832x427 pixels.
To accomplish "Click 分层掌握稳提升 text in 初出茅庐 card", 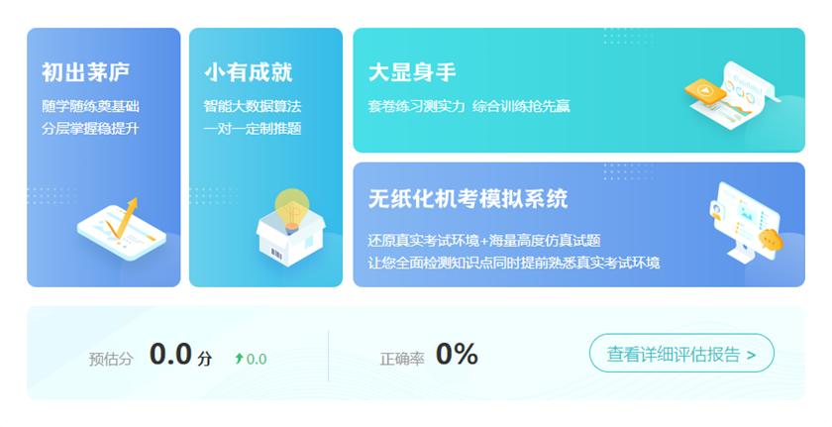I will coord(91,129).
